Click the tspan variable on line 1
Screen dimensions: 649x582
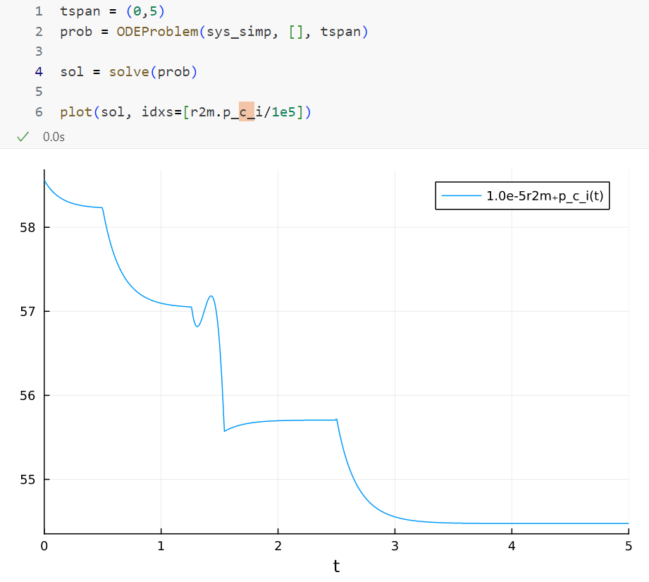(x=80, y=11)
